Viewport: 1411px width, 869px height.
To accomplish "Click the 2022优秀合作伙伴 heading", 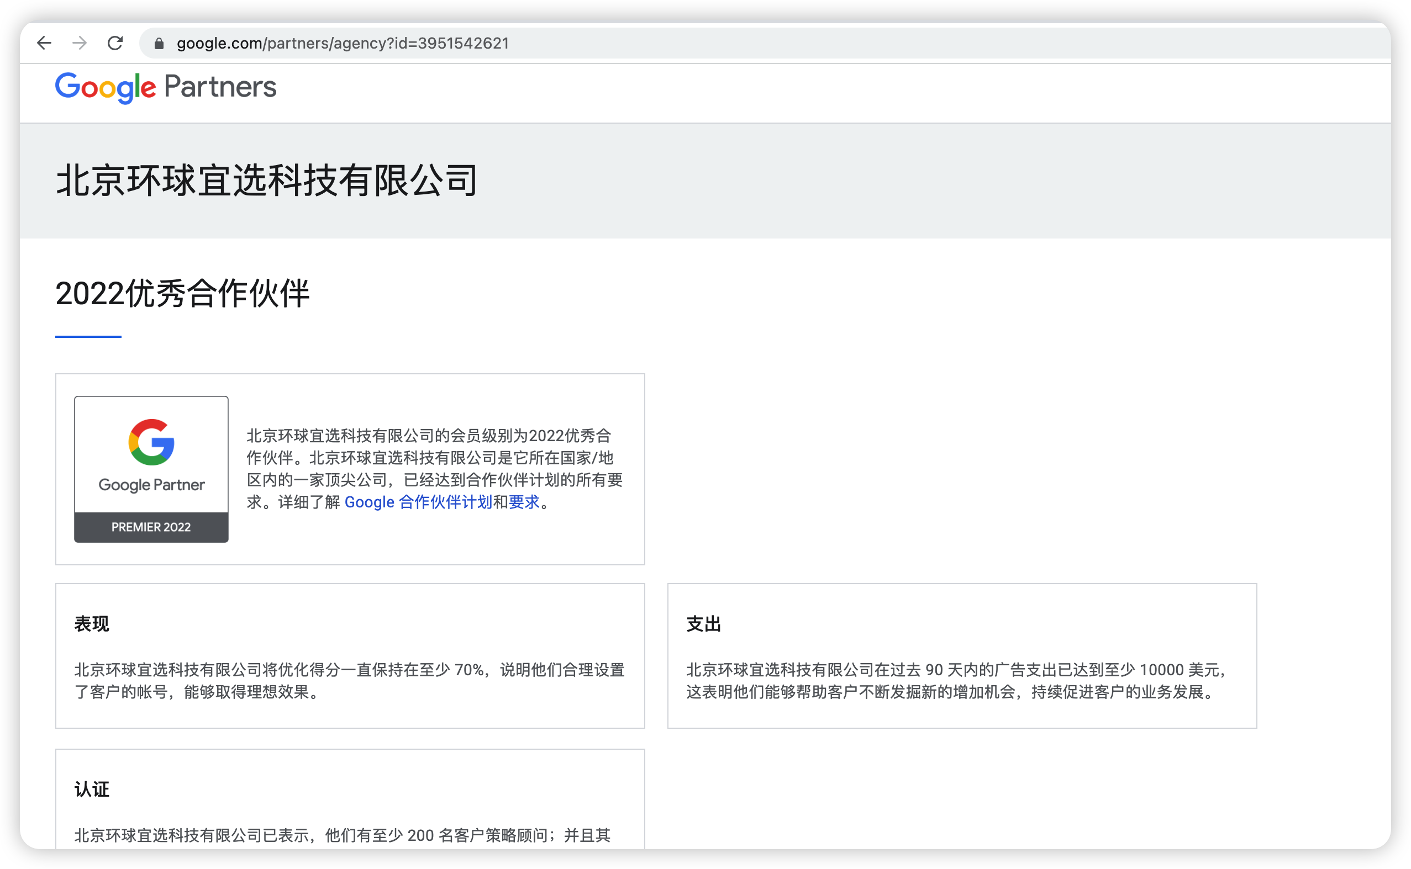I will 183,294.
